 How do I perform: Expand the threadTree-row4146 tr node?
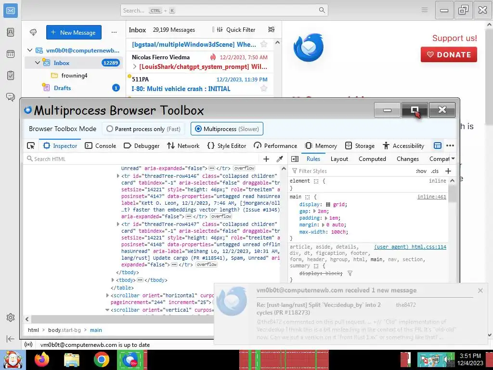tap(118, 176)
